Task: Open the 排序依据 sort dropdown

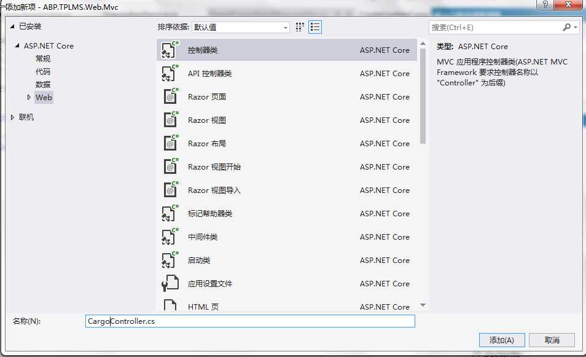Action: click(x=284, y=27)
